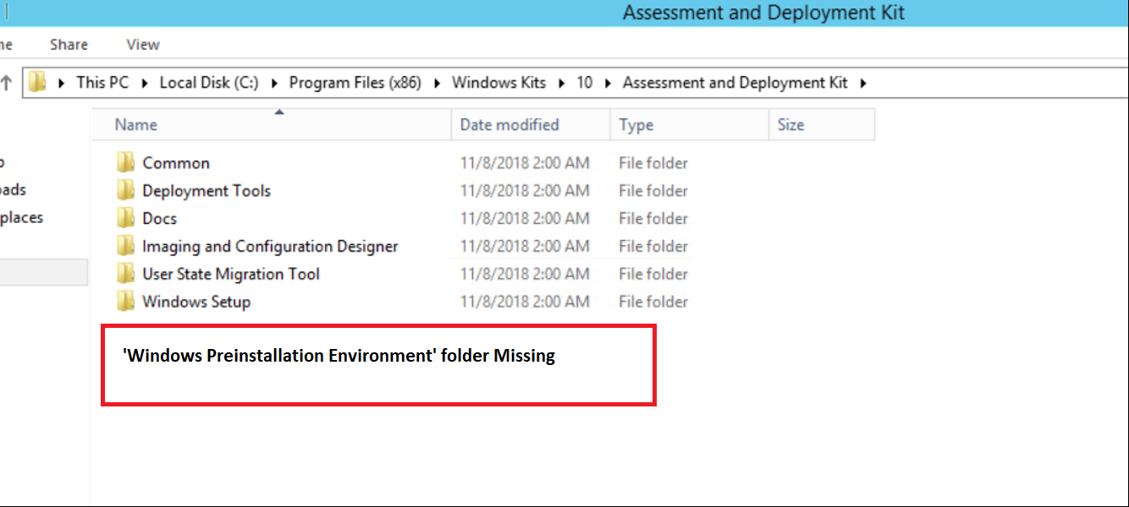Image resolution: width=1129 pixels, height=507 pixels.
Task: Open the Docs folder icon
Action: 126,218
